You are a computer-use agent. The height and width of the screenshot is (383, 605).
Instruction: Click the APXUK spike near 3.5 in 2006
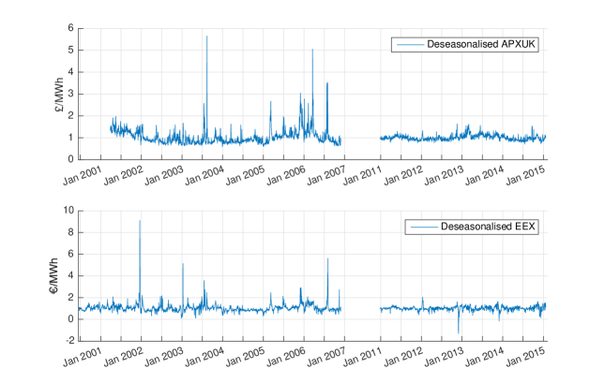click(327, 83)
